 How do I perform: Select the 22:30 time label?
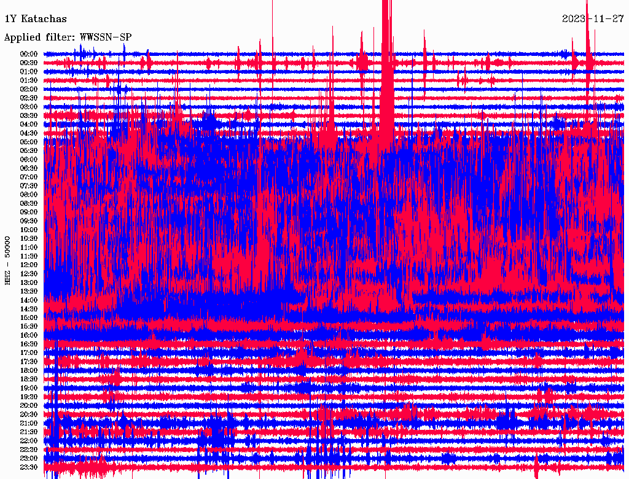29,450
